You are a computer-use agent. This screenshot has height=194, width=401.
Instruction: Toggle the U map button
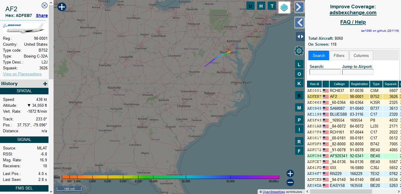(250, 6)
